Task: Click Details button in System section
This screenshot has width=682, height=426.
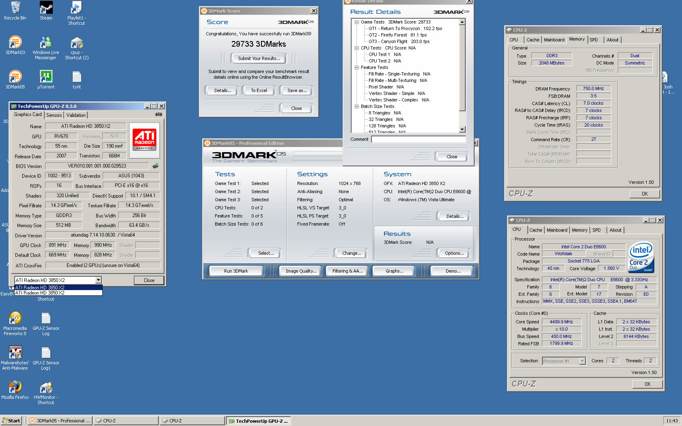Action: [455, 216]
